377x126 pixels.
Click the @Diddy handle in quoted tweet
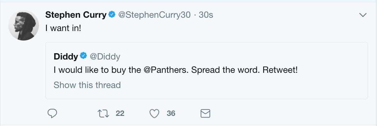tap(105, 56)
